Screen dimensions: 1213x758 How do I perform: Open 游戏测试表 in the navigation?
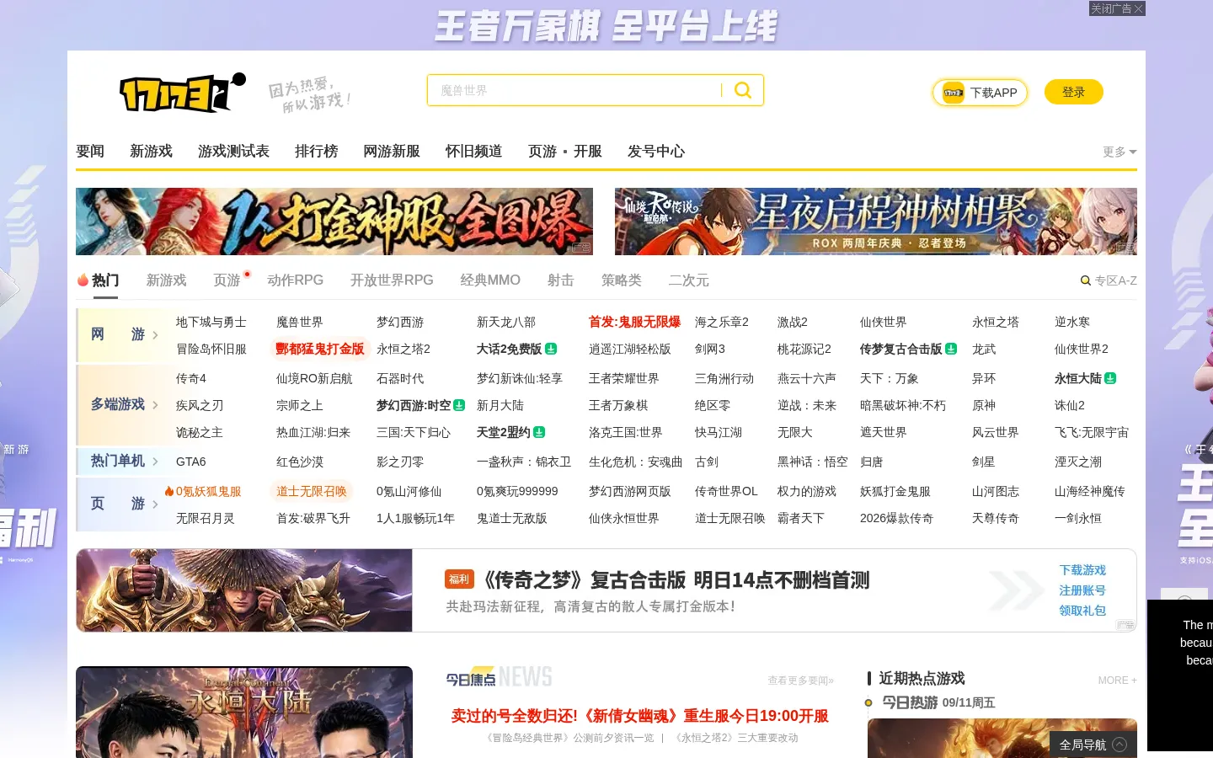[x=233, y=151]
